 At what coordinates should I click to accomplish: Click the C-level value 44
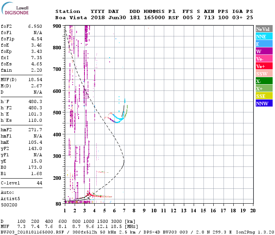point(39,183)
